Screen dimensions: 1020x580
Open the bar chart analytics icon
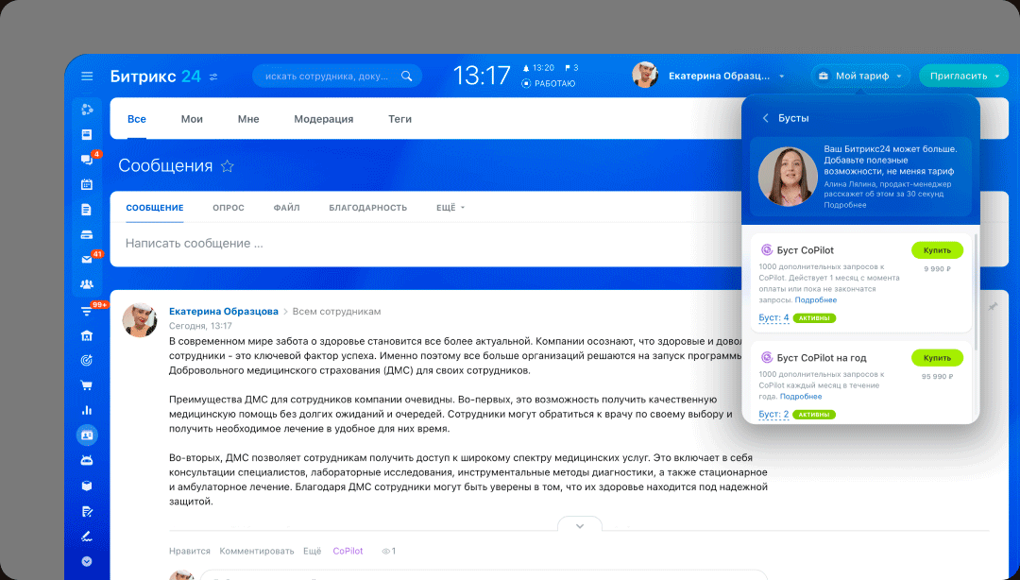(87, 410)
